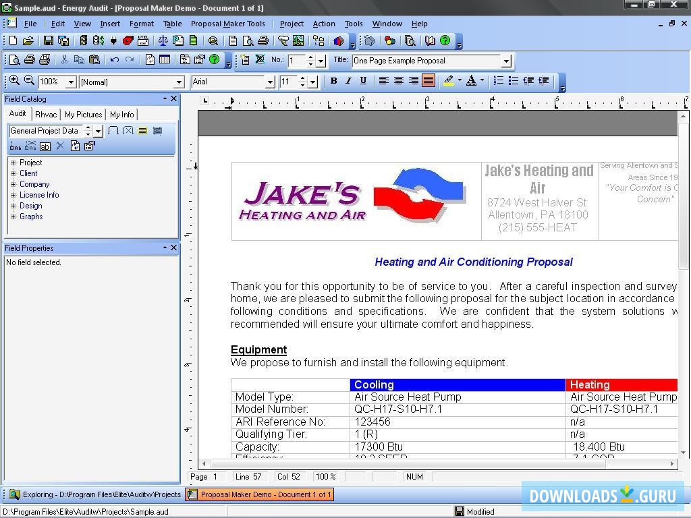Screen dimensions: 691x518
Task: Click the scales of justice icon
Action: pyautogui.click(x=163, y=41)
